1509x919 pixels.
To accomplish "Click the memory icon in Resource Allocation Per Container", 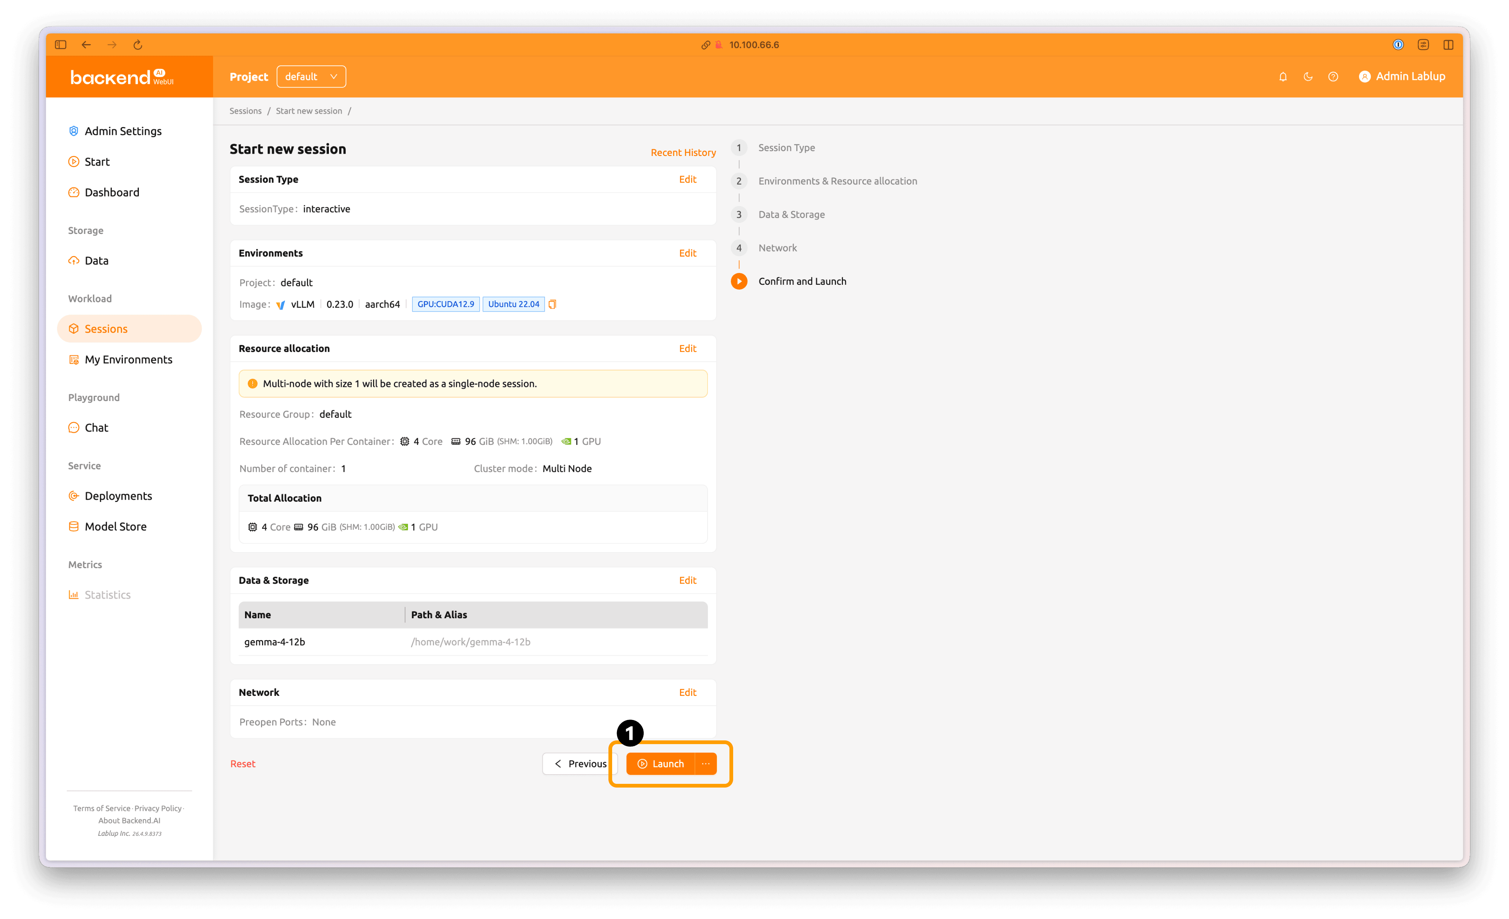I will (x=455, y=442).
